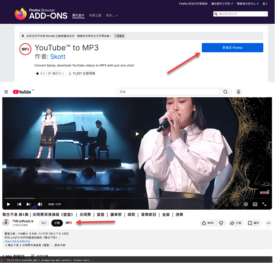Click the warning triangle icon in notice
The image size is (275, 263).
coord(23,36)
